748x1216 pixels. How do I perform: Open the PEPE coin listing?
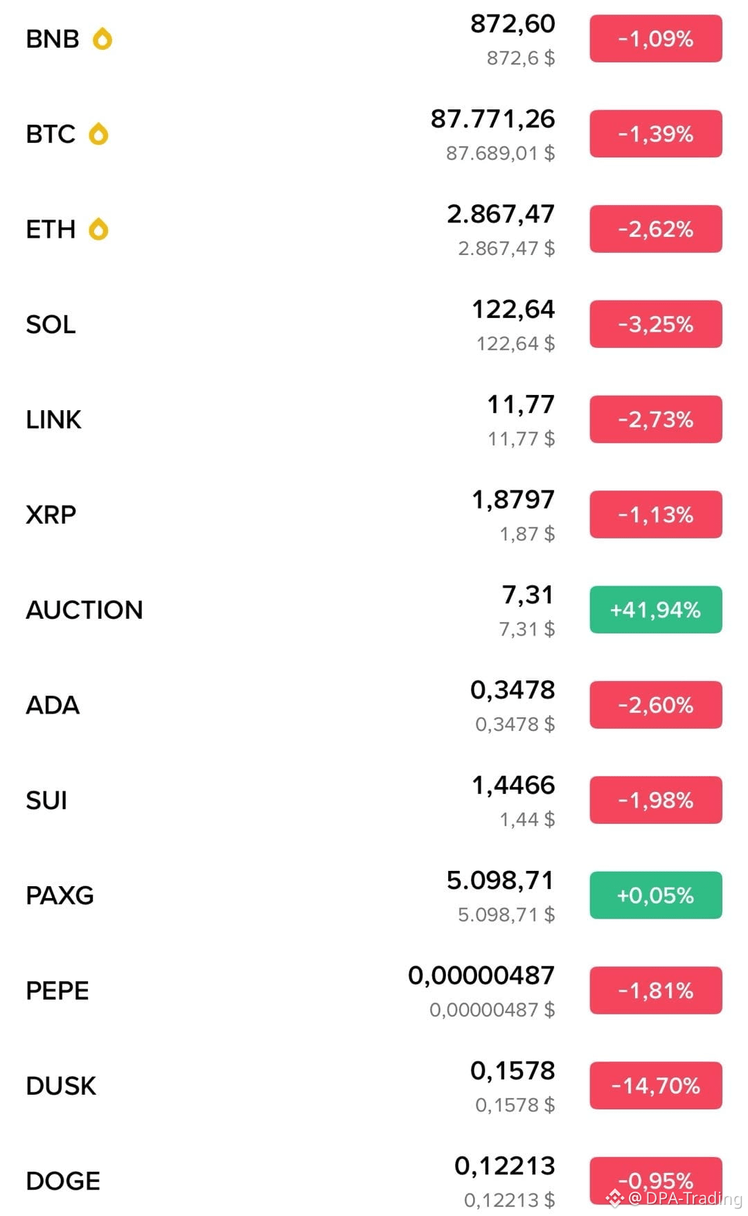pyautogui.click(x=374, y=991)
